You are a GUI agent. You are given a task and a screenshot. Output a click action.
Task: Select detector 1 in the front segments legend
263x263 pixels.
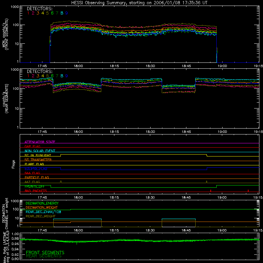click(x=28, y=13)
